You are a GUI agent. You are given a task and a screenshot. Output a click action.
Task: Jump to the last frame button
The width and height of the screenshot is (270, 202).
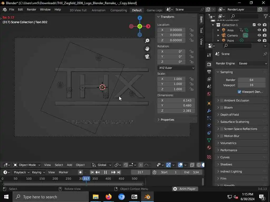(119, 172)
